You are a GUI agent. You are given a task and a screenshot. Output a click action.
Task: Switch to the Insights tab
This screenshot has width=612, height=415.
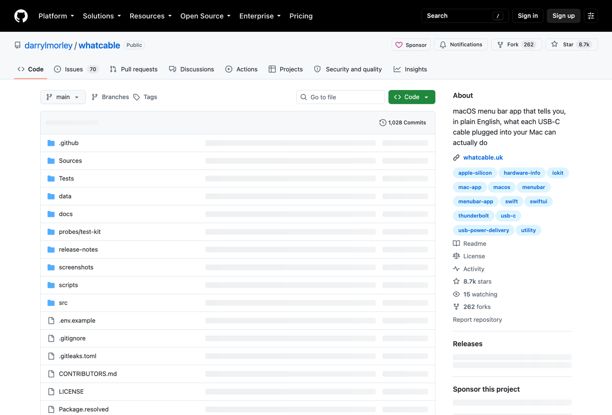pos(410,69)
